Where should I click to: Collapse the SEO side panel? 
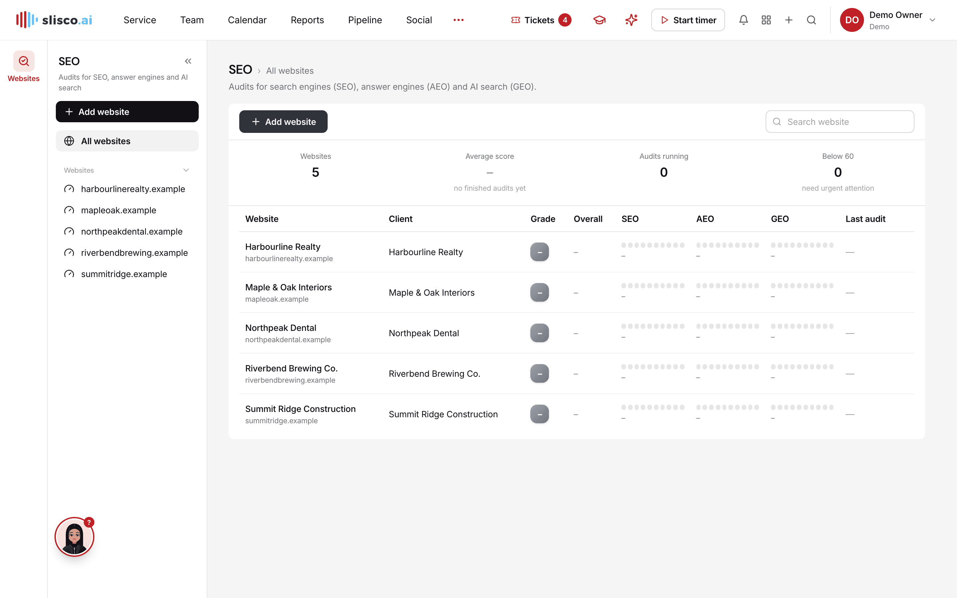coord(188,61)
